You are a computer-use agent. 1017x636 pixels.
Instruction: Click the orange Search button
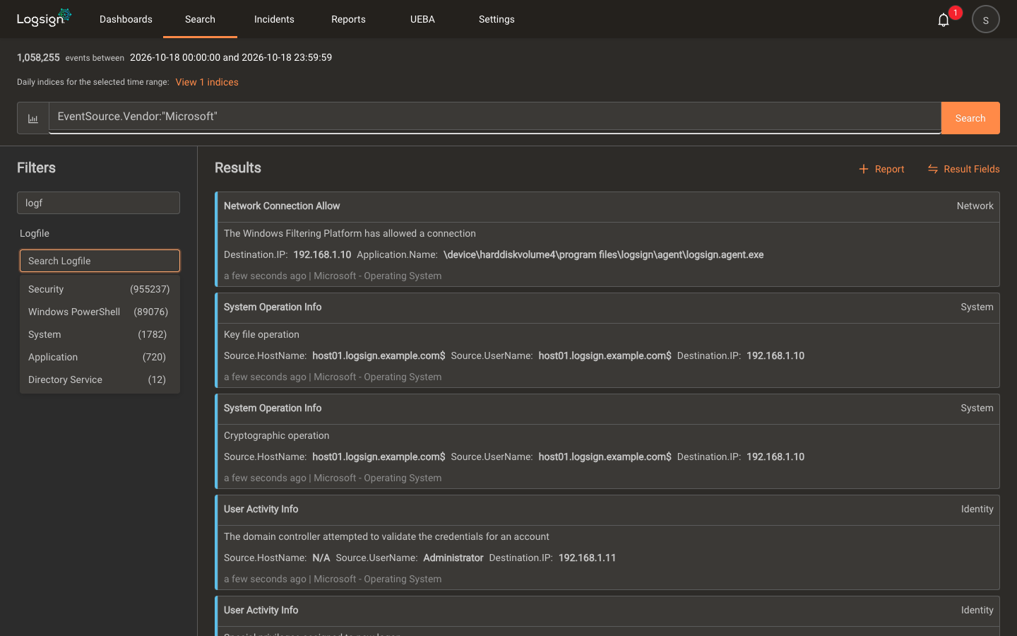point(970,118)
